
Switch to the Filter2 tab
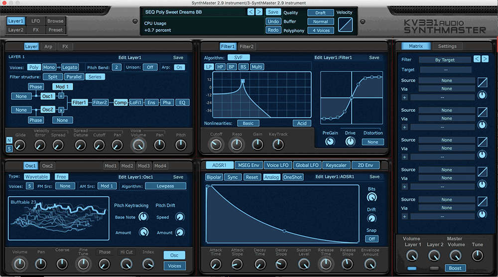point(247,46)
